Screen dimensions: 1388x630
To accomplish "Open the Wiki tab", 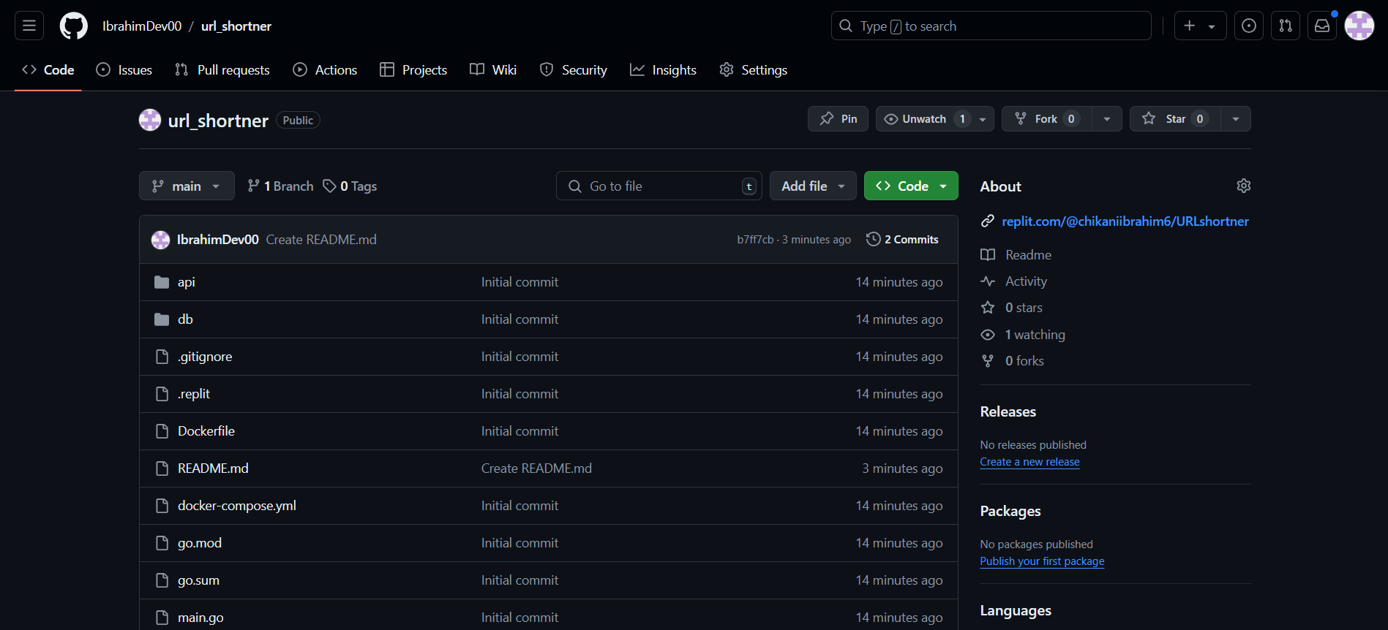I will (x=493, y=70).
